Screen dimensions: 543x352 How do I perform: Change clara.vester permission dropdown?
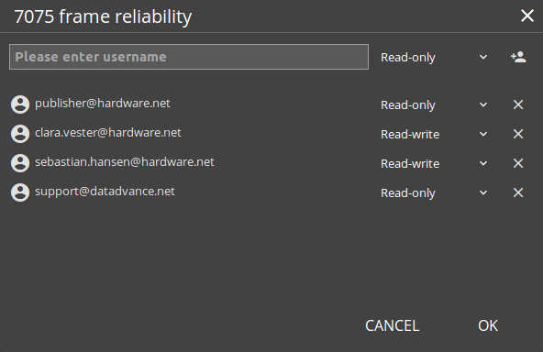pos(434,134)
